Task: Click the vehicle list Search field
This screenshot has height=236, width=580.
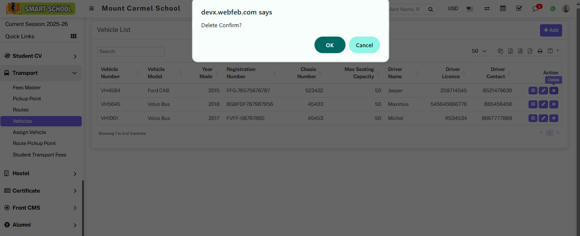Action: [131, 51]
